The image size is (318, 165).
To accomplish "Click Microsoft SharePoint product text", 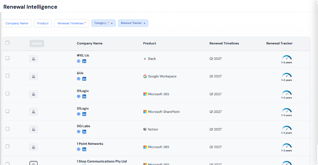I will 164,112.
